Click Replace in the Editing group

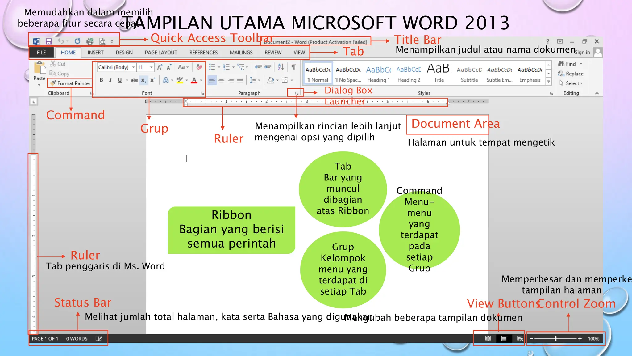tap(571, 74)
